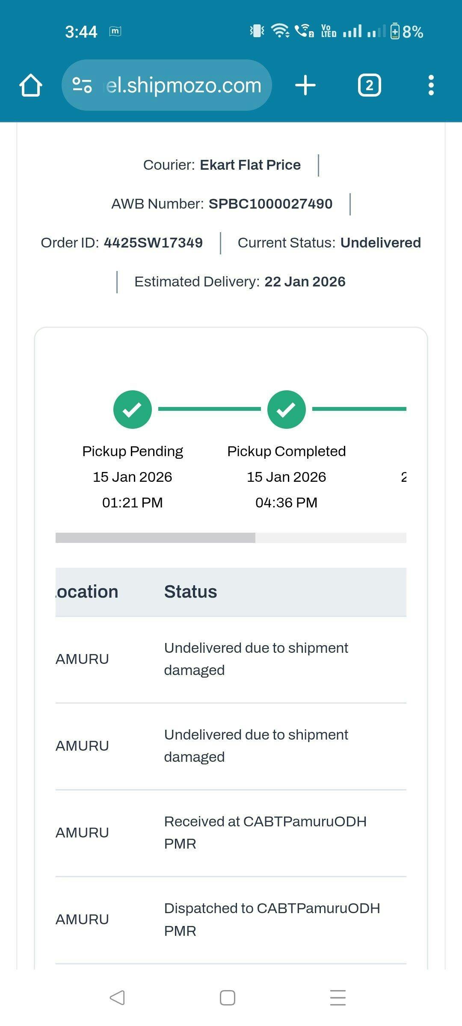Select the Status column header
This screenshot has width=462, height=1026.
click(x=191, y=592)
